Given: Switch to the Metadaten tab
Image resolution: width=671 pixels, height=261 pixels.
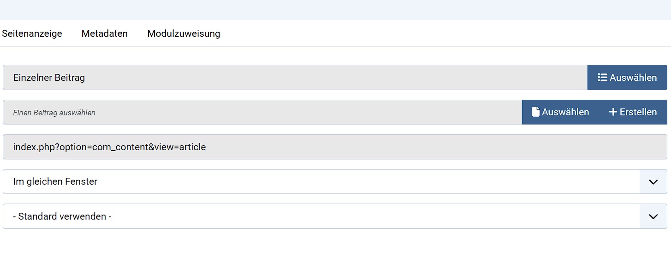Looking at the screenshot, I should (105, 34).
